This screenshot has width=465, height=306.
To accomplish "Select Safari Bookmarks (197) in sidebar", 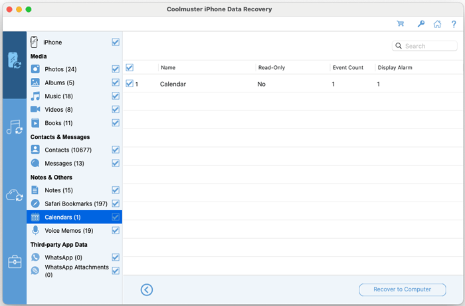I will coord(75,204).
